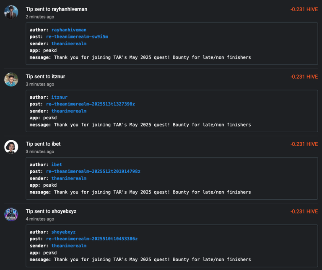
Task: Click the message text in itznur's tip
Action: [x=152, y=125]
